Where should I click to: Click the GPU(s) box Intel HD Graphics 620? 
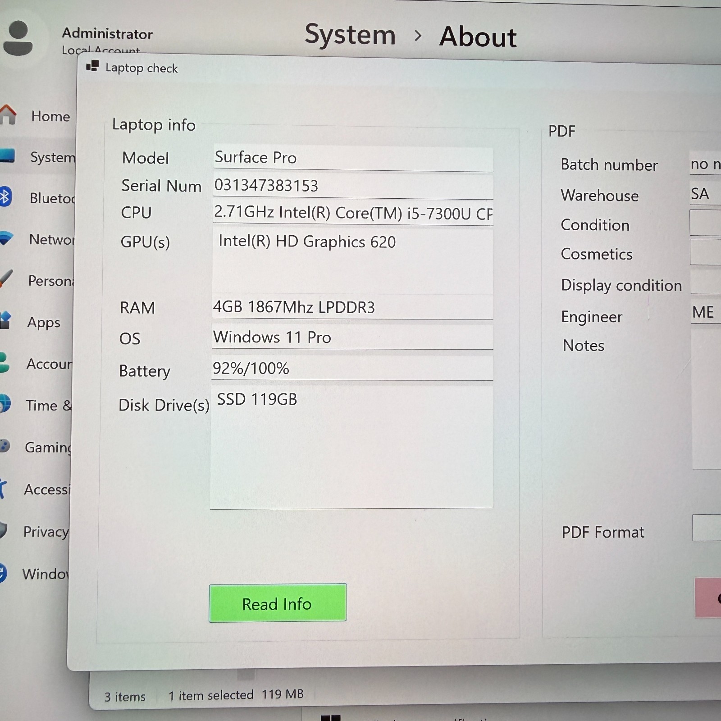click(353, 261)
